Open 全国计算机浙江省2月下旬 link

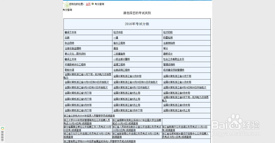[x=78, y=110]
